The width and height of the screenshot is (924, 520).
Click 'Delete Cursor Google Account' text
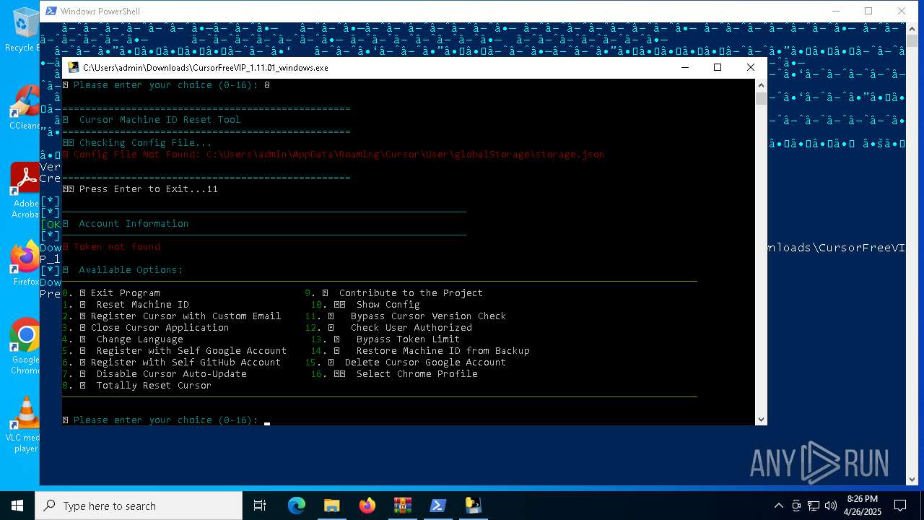(426, 362)
